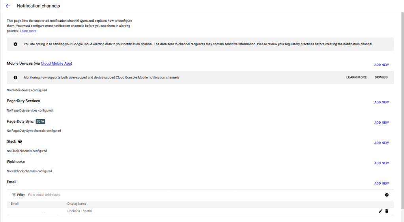The height and width of the screenshot is (222, 404).
Task: Add a new Mobile Devices channel
Action: [x=382, y=65]
